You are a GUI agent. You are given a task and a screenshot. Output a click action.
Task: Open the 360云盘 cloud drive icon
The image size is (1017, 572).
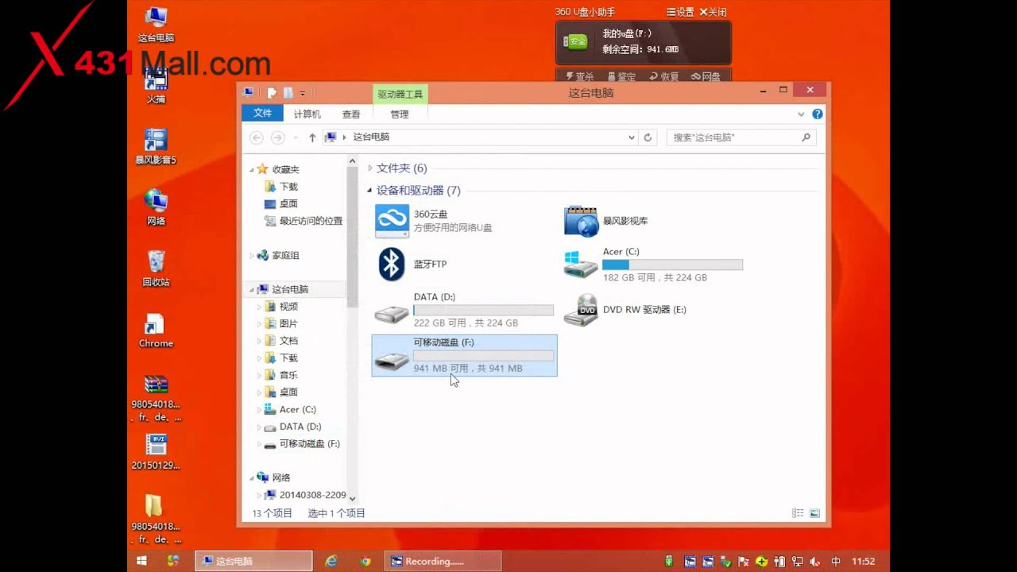pyautogui.click(x=392, y=221)
